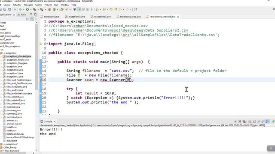Switch to the JUnit view tab

[x=22, y=15]
